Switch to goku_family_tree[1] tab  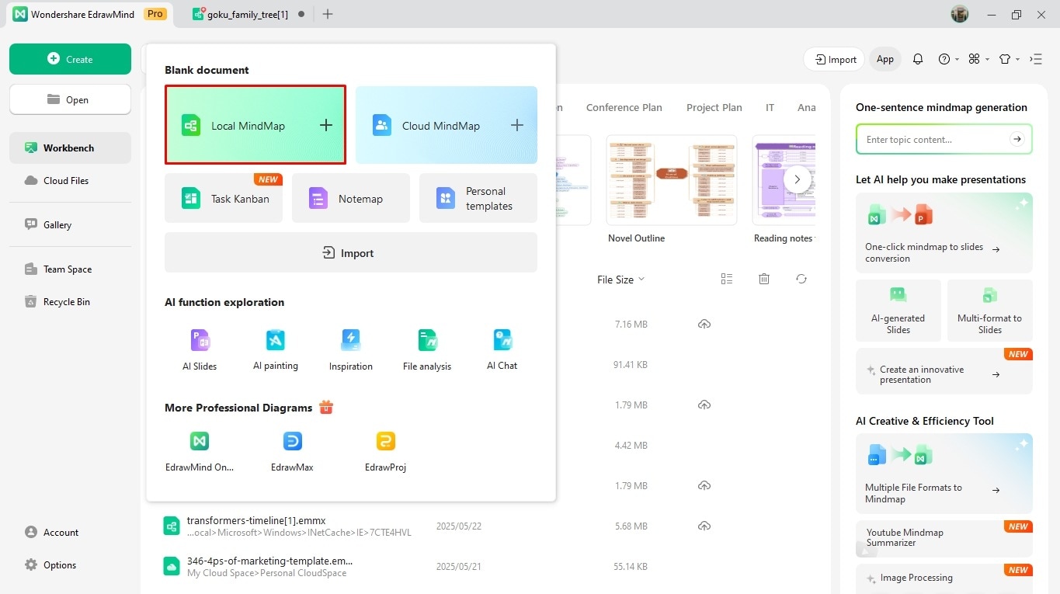(248, 14)
